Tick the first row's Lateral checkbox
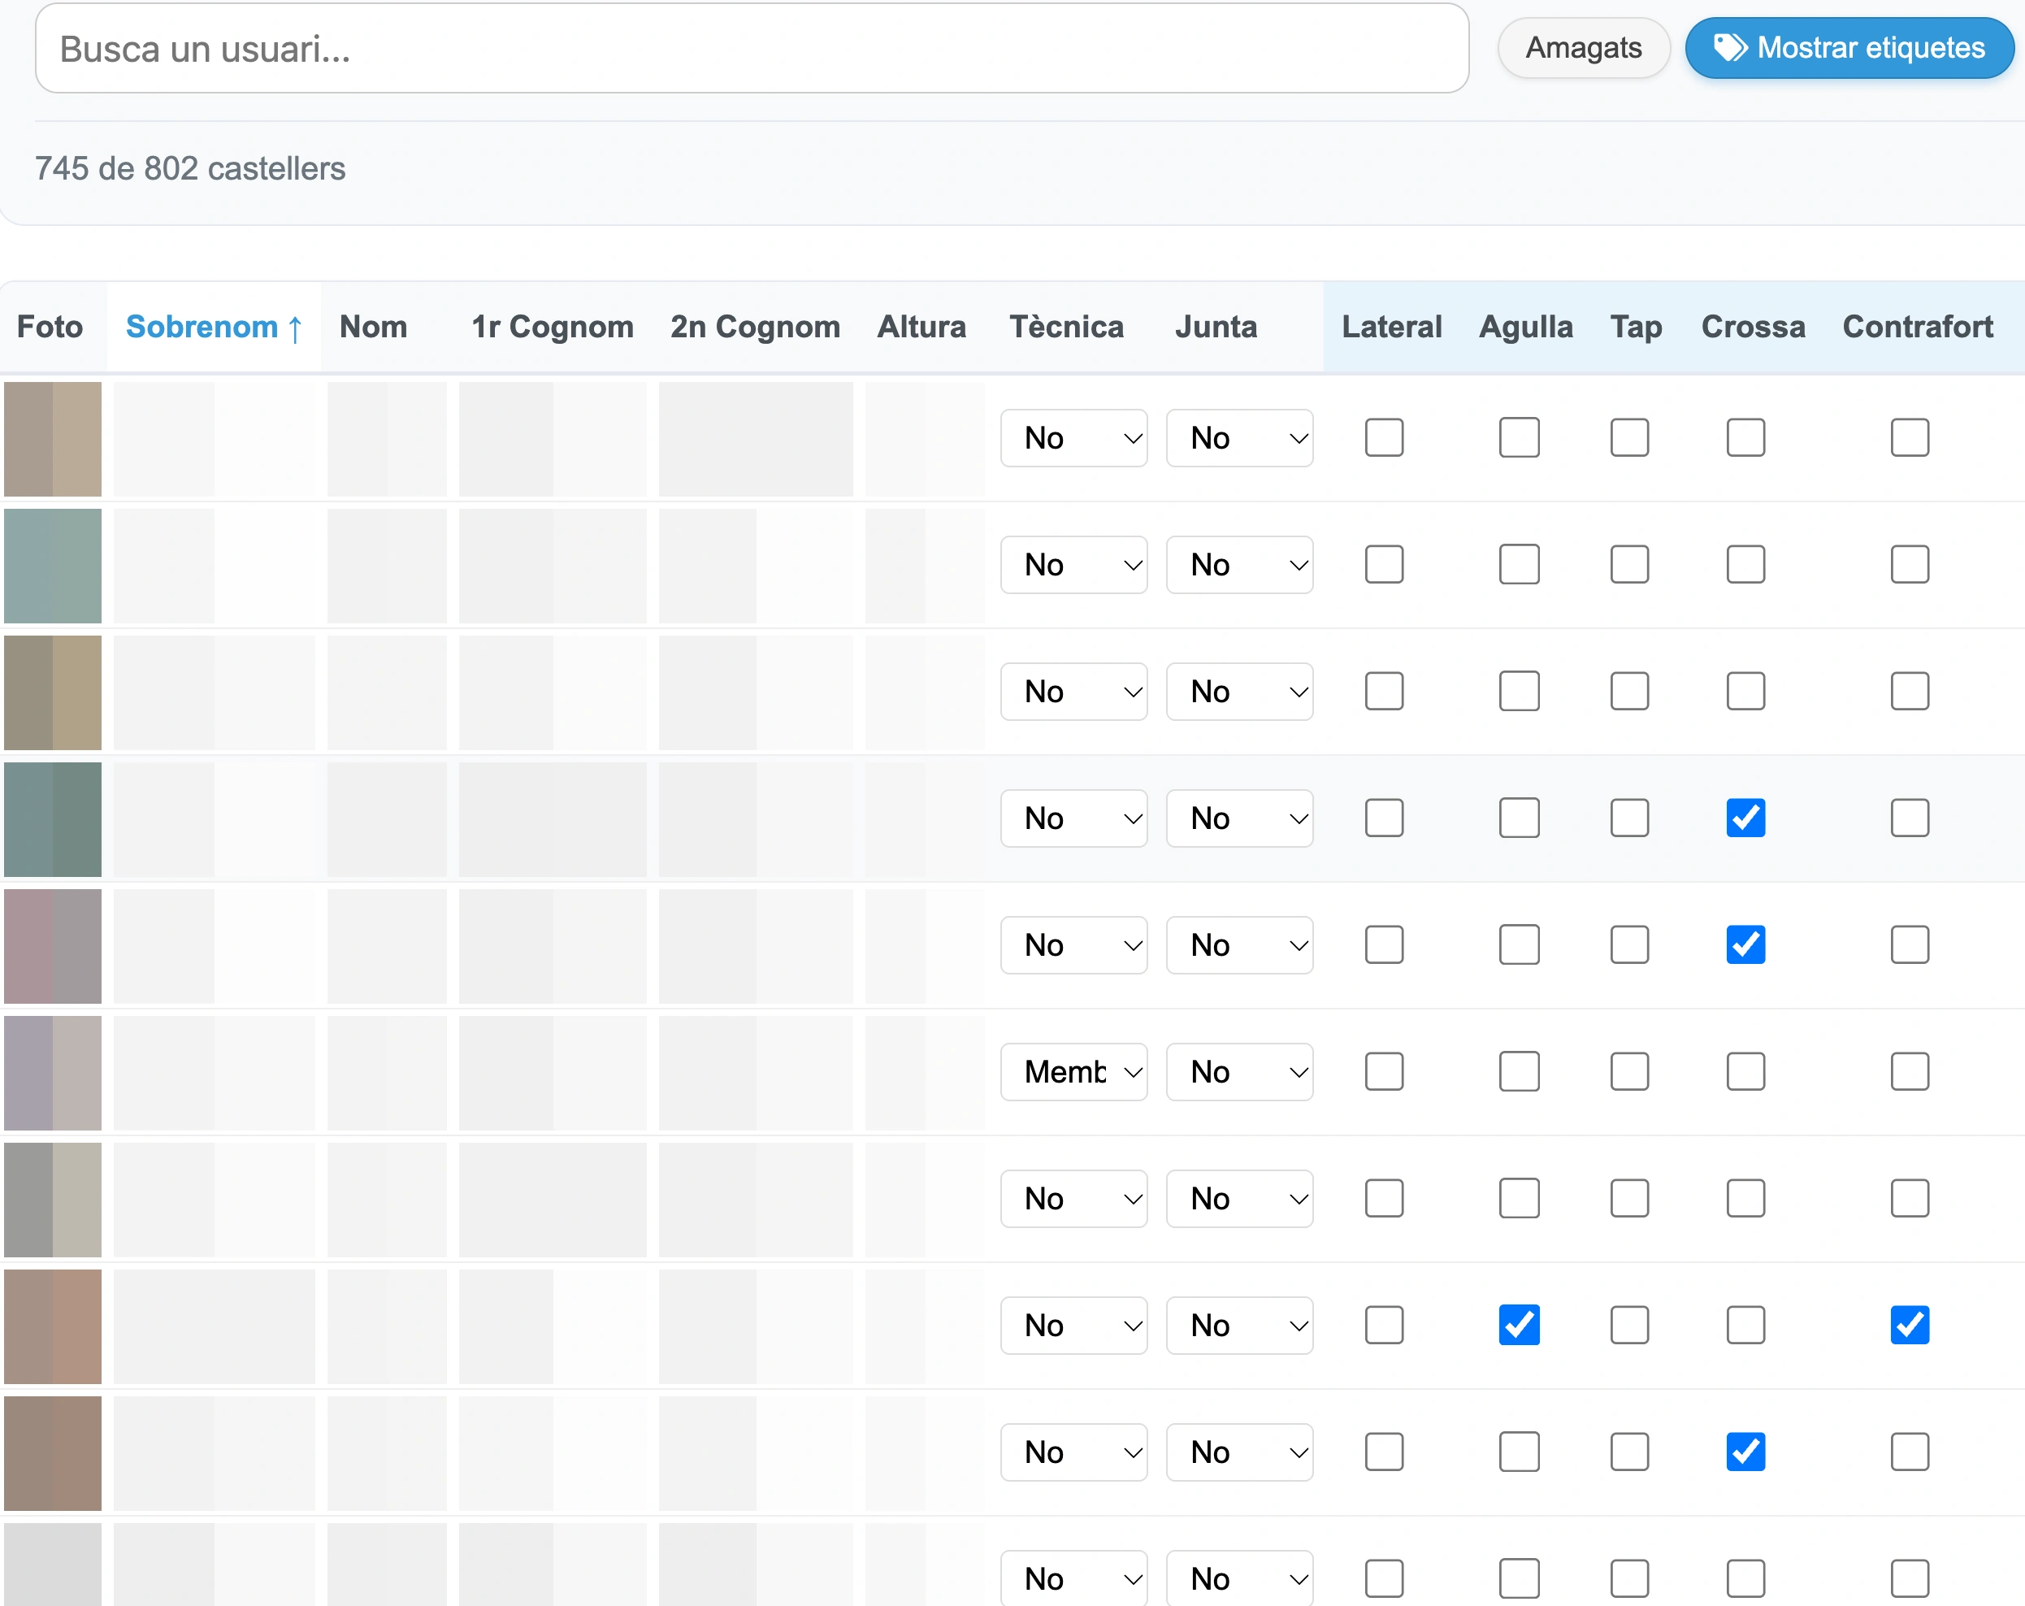The image size is (2025, 1606). pyautogui.click(x=1384, y=437)
